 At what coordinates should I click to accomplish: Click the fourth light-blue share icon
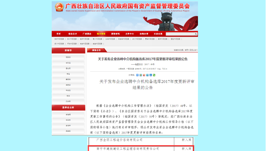pos(148,75)
